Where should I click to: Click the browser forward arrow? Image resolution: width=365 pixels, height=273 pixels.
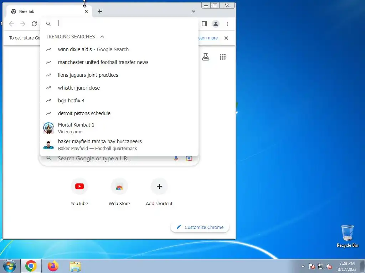pos(22,24)
